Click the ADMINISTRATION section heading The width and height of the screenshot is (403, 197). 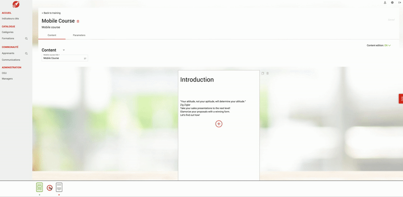point(12,67)
